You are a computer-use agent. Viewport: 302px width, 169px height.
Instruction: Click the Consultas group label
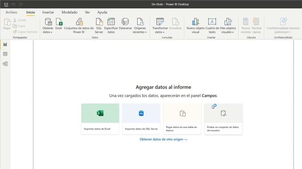[x=167, y=38]
